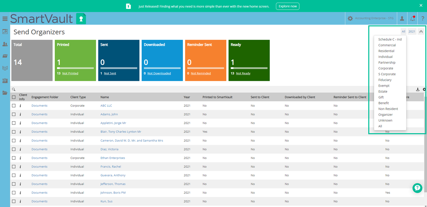Open the Documents link for Adams, John
Screen dimensions: 427x207
tap(39, 114)
